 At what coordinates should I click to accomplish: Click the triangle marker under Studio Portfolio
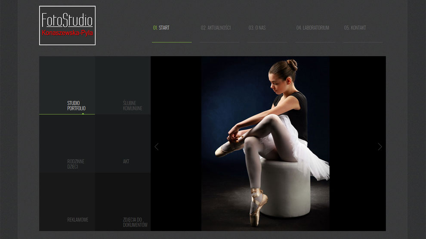[83, 113]
